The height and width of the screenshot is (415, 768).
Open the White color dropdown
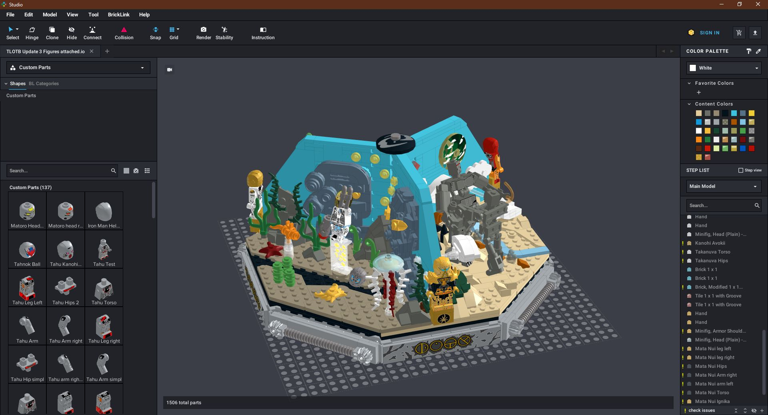point(724,68)
